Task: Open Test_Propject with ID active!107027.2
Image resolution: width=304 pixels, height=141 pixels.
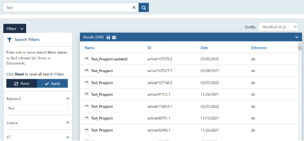Action: point(102,71)
